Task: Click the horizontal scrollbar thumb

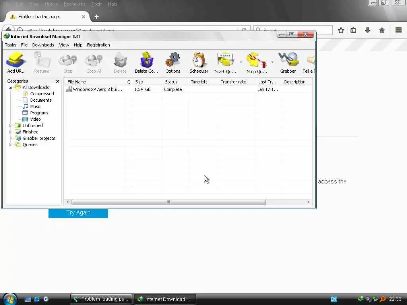Action: click(x=169, y=202)
